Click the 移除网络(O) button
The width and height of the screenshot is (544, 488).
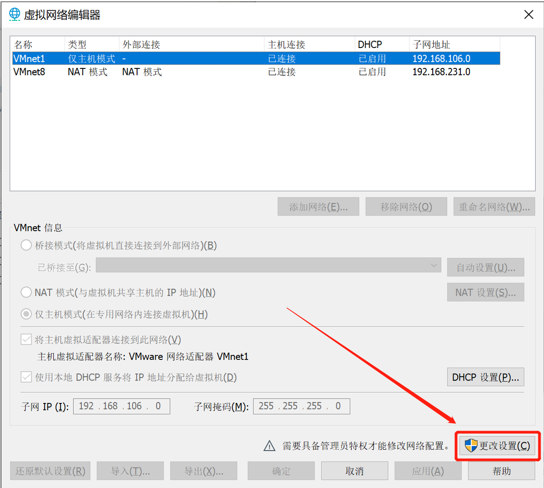pos(406,207)
